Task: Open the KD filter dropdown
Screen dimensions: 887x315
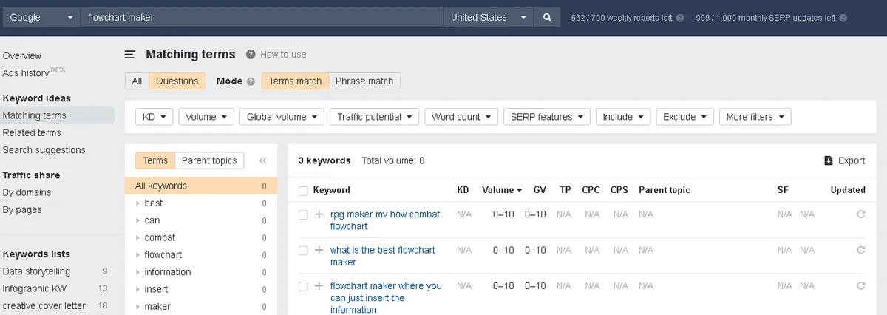Action: click(x=154, y=117)
